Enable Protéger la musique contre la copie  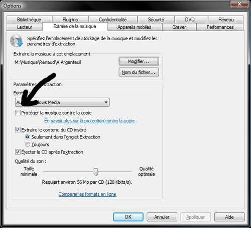tap(18, 113)
